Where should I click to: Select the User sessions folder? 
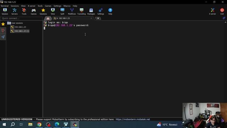pyautogui.click(x=15, y=23)
